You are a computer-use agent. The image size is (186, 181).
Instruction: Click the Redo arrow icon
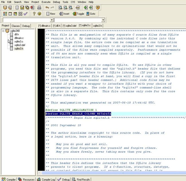52,7
